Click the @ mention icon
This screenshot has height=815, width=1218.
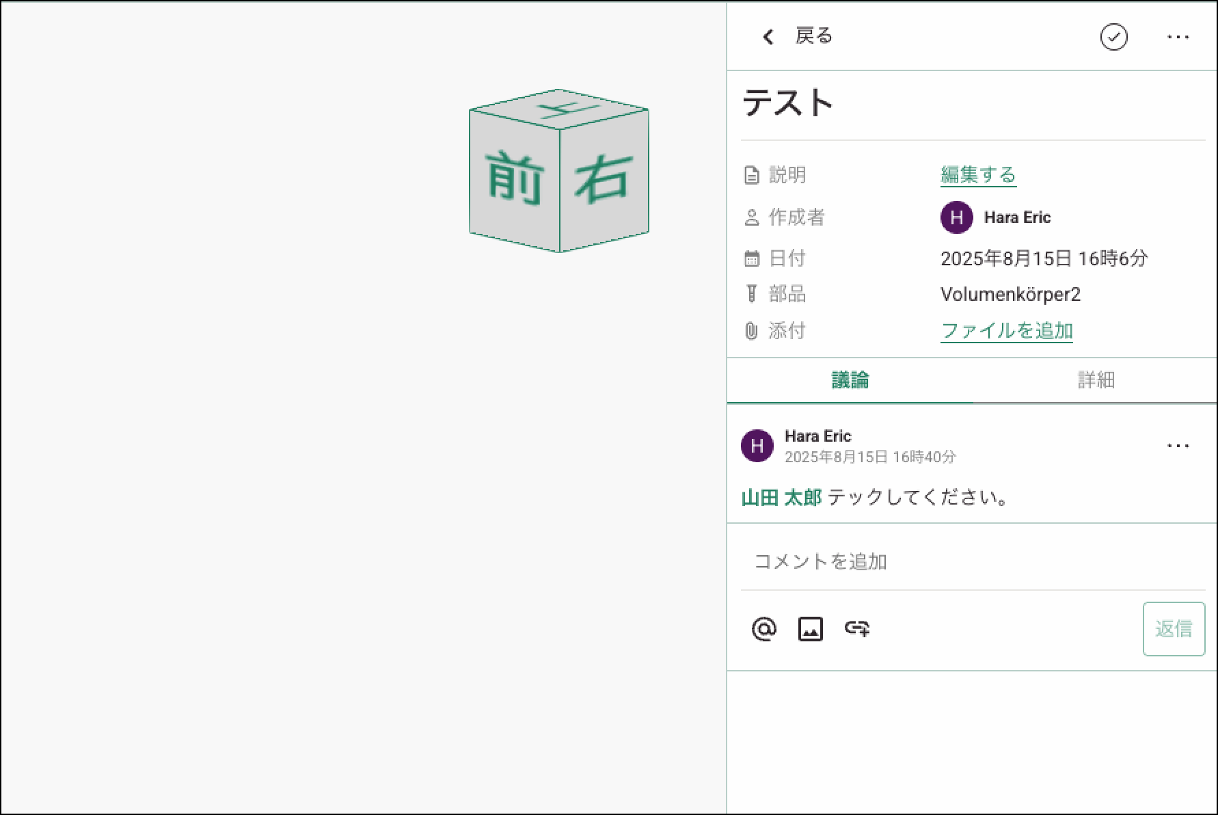click(763, 628)
